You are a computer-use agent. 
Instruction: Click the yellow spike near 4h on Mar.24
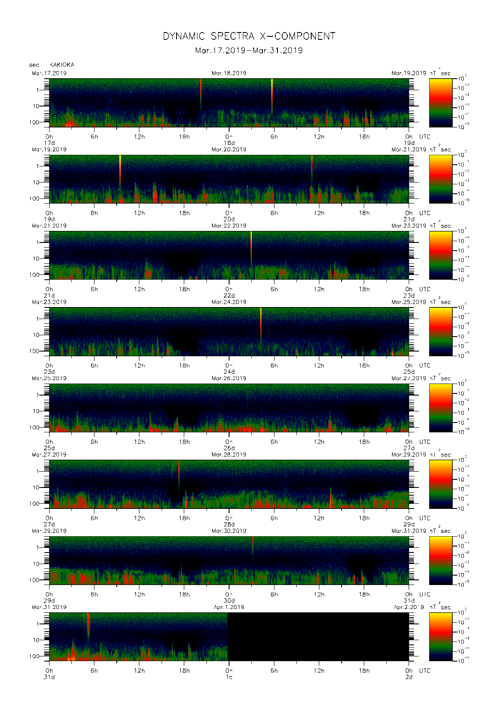click(x=261, y=325)
